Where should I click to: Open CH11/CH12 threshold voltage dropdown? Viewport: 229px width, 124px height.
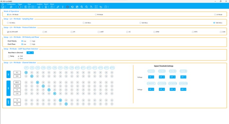162,89
